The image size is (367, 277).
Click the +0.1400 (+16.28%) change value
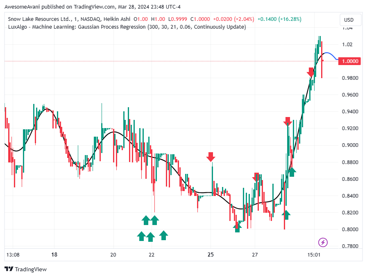point(279,19)
